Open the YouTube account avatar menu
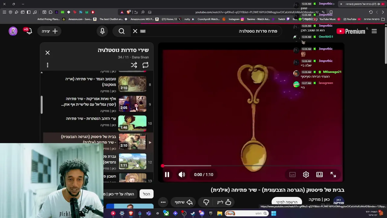387x218 pixels. tap(13, 31)
